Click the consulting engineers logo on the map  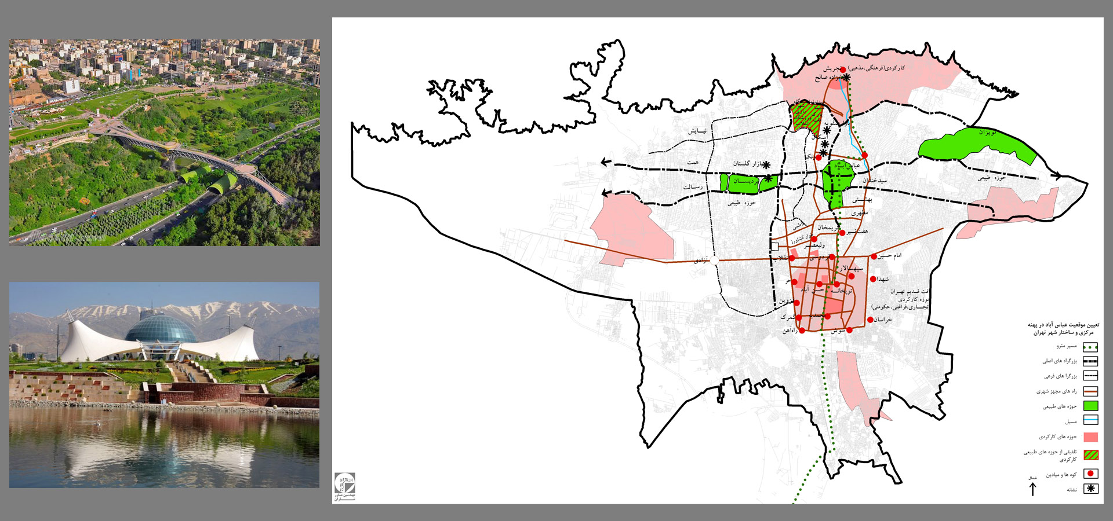click(x=345, y=487)
